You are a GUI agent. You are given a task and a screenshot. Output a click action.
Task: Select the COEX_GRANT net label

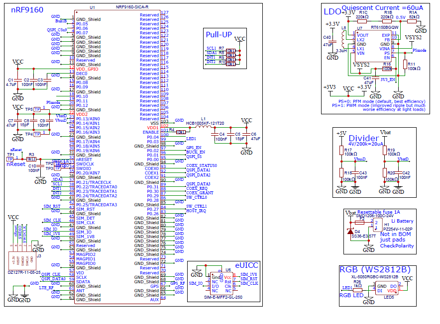[x=200, y=193]
